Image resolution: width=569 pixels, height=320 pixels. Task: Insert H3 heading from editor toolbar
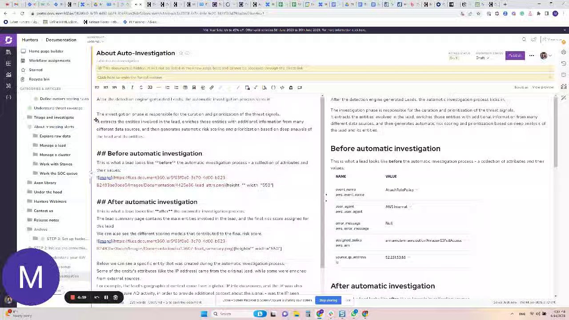(x=106, y=88)
